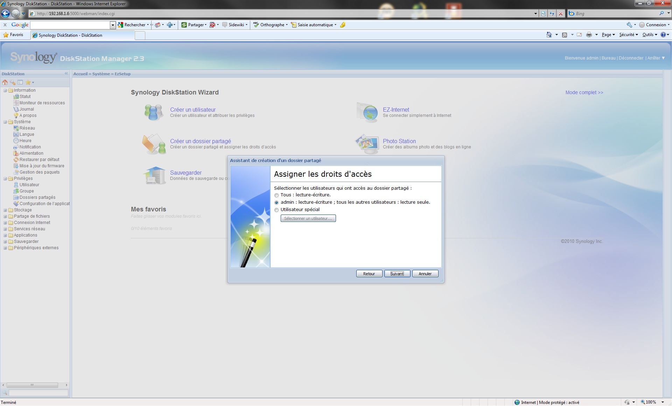
Task: Click the wrench icon in sidebar toolbar
Action: click(13, 83)
